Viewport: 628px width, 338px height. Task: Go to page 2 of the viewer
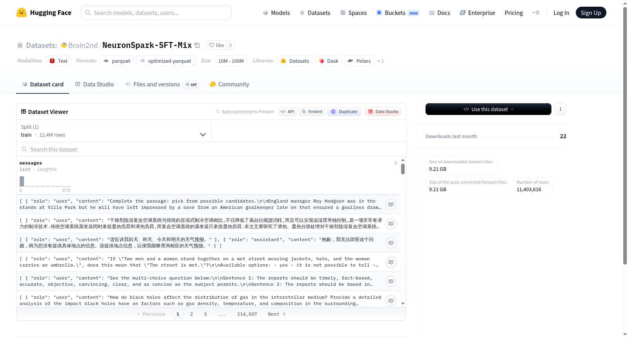click(192, 314)
